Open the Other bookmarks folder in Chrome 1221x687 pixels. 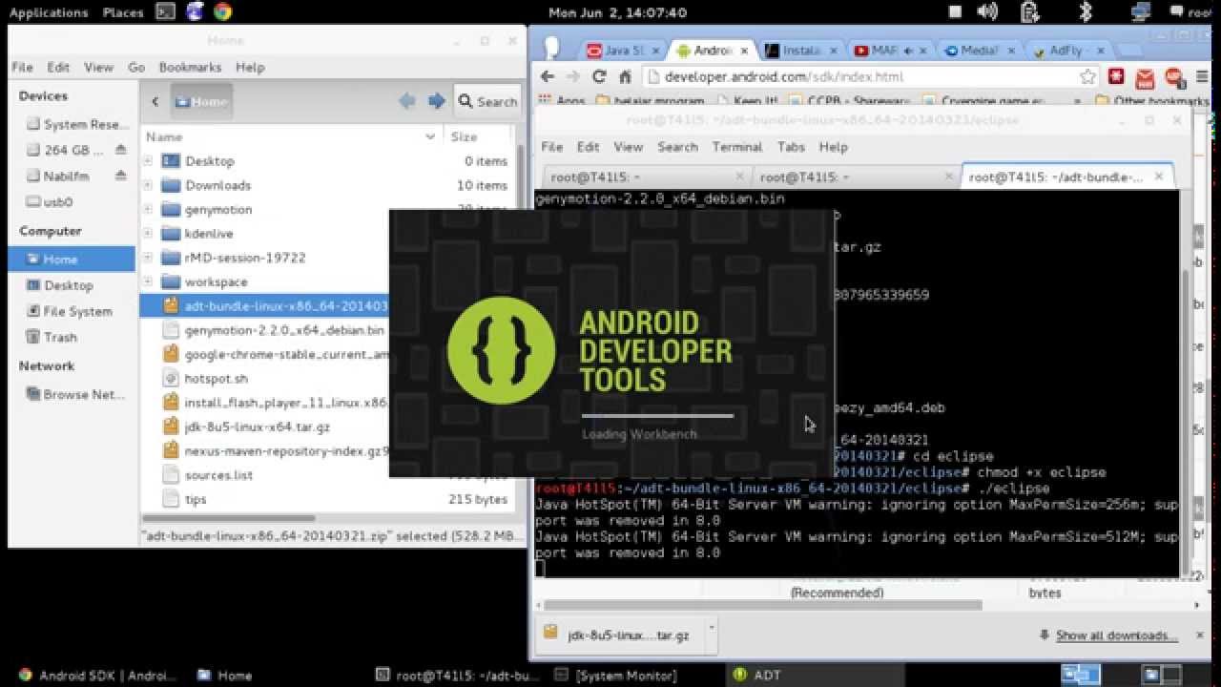tap(1151, 100)
